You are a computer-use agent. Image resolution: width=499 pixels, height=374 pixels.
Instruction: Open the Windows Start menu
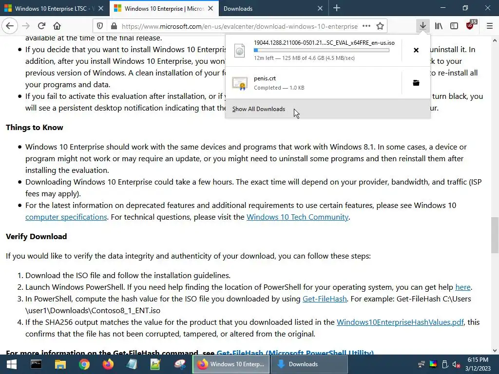coord(12,364)
